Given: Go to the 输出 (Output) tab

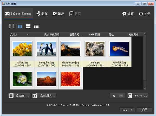Looking at the screenshot, I should pyautogui.click(x=58, y=14).
